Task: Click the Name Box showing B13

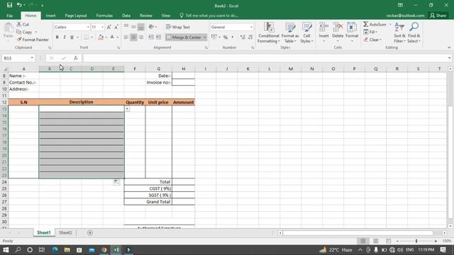Action: point(18,58)
